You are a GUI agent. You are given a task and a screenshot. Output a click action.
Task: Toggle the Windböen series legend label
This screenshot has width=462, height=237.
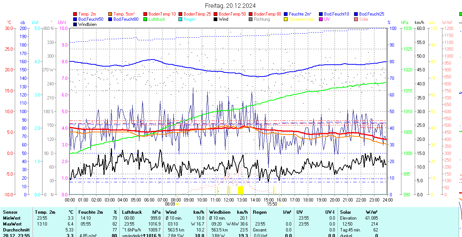[87, 24]
